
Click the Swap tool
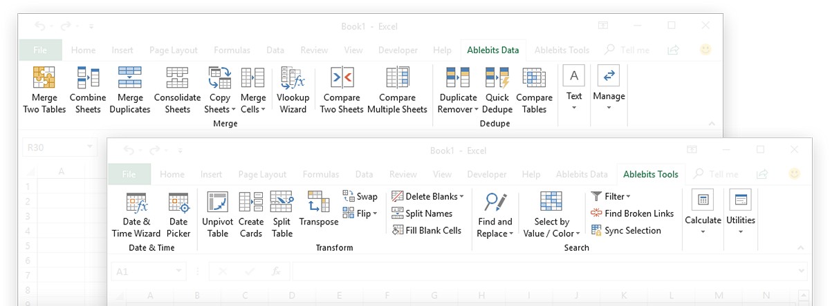point(360,197)
